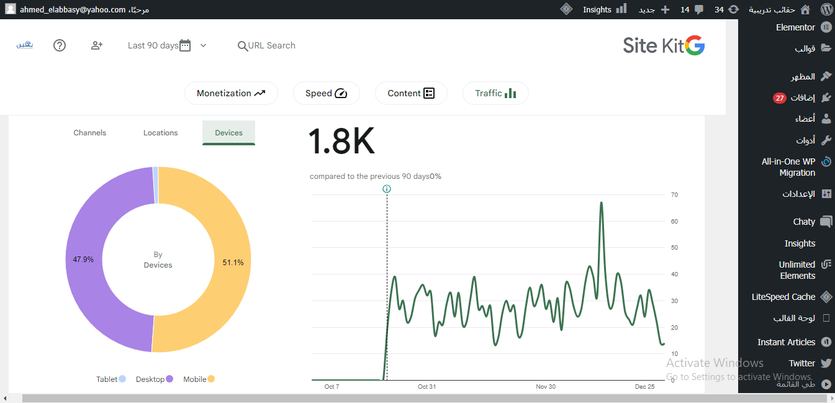Collapse the menu using the طي القائمة arrow
The image size is (835, 403).
tap(826, 384)
